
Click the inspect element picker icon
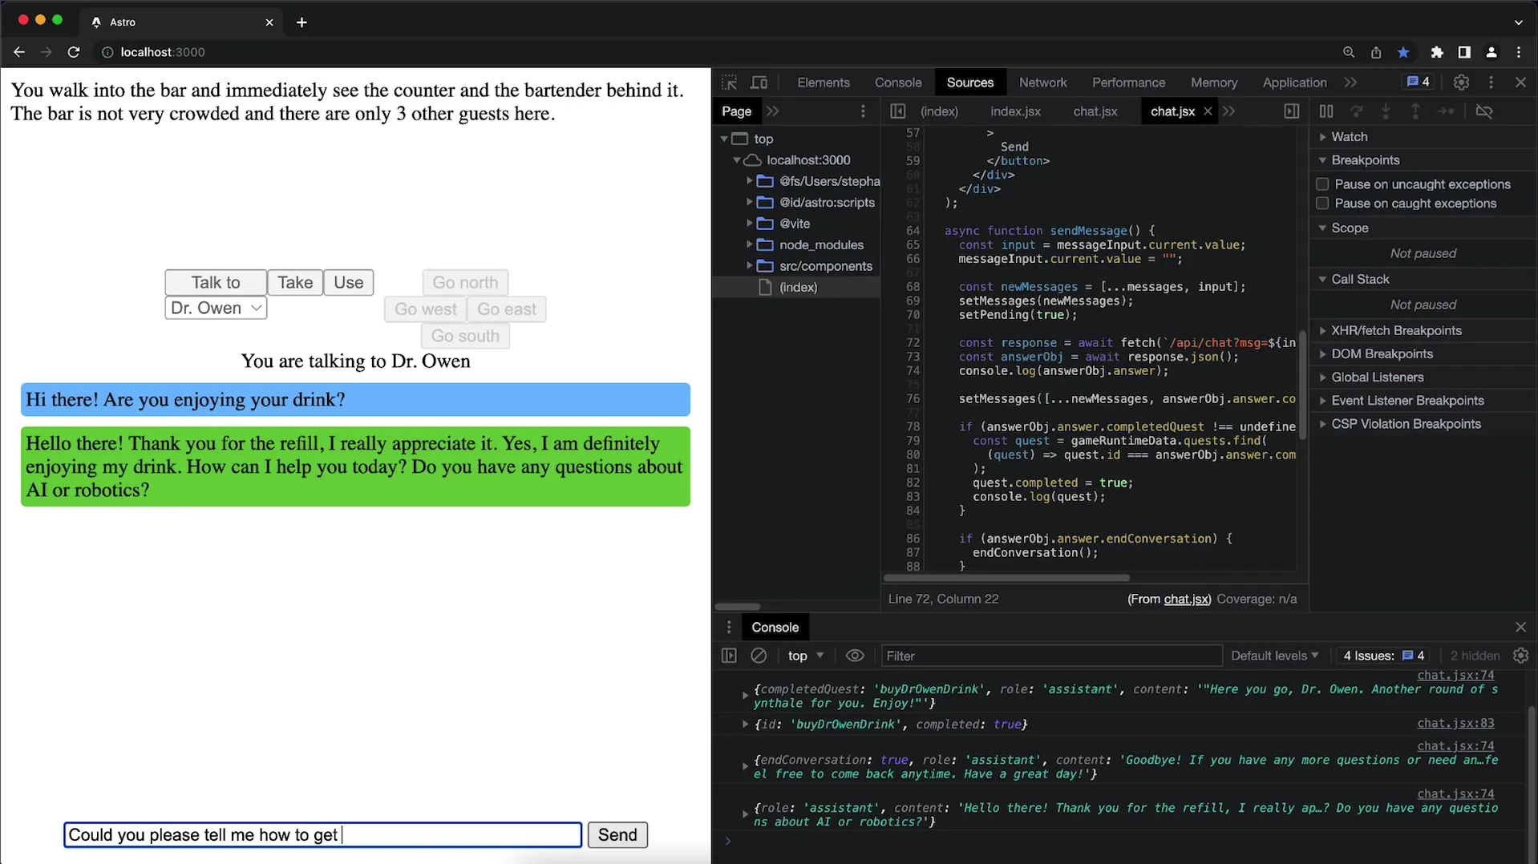click(x=729, y=83)
